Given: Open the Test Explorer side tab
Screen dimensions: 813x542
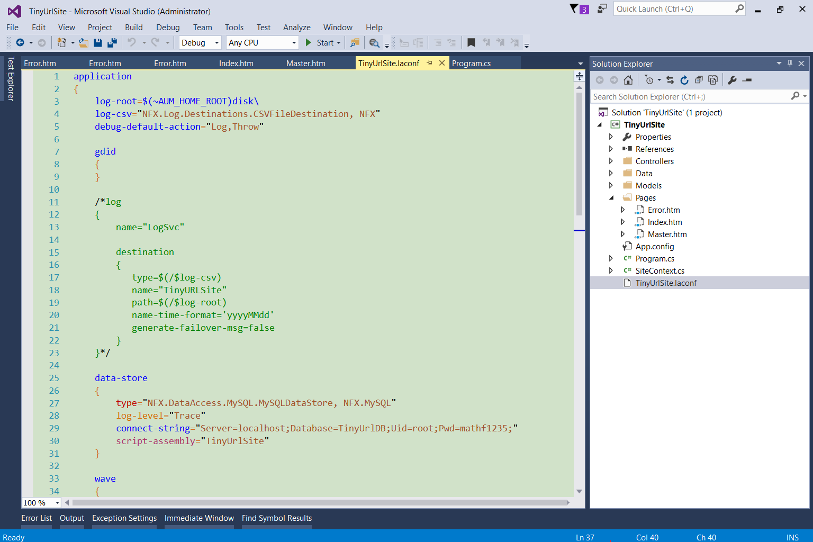Looking at the screenshot, I should [11, 79].
